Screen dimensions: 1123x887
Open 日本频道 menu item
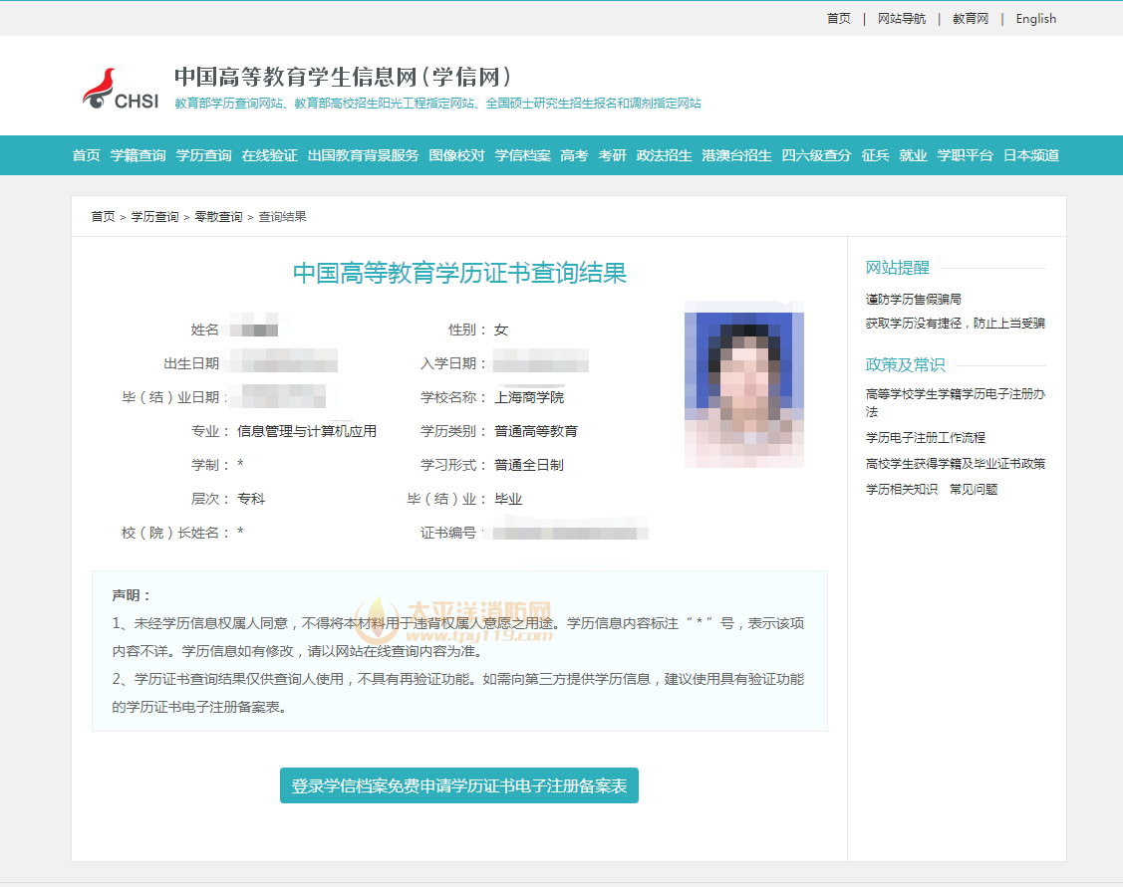tap(1031, 155)
